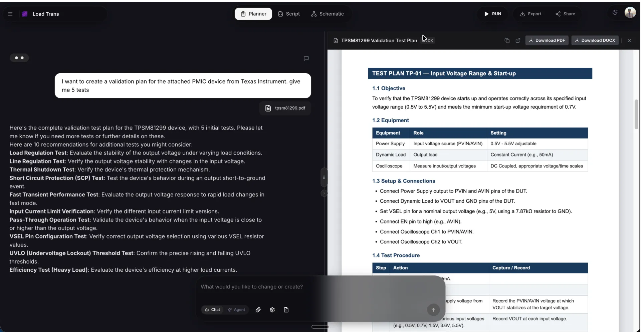Viewport: 641px width, 332px height.
Task: Click the document panel vertical scrollbar
Action: [x=636, y=114]
